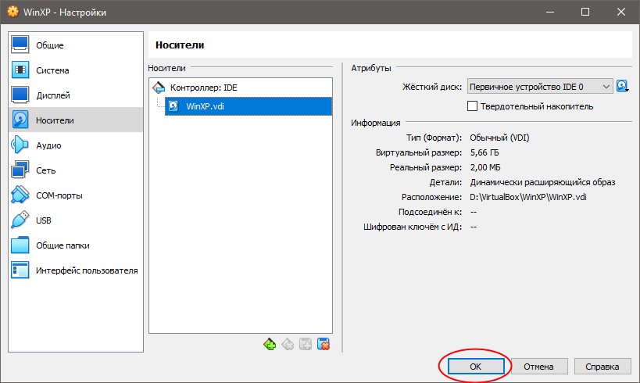This screenshot has width=640, height=383.
Task: Select the WinXP.vdi disk entry
Action: (248, 106)
